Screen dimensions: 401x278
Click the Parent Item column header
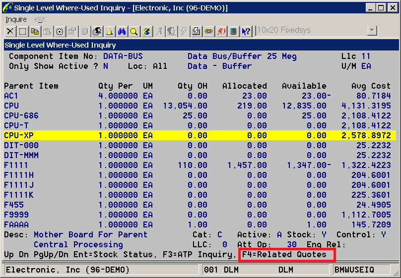[31, 86]
